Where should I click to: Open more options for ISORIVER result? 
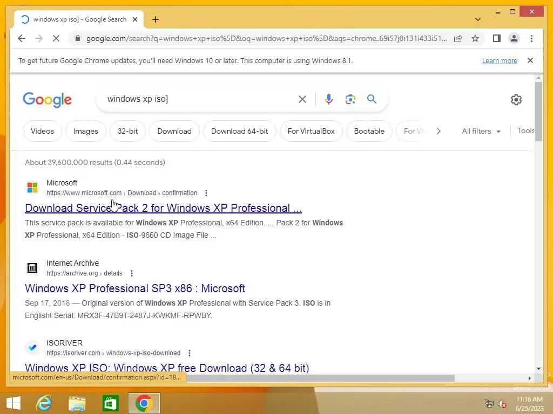[x=190, y=353]
